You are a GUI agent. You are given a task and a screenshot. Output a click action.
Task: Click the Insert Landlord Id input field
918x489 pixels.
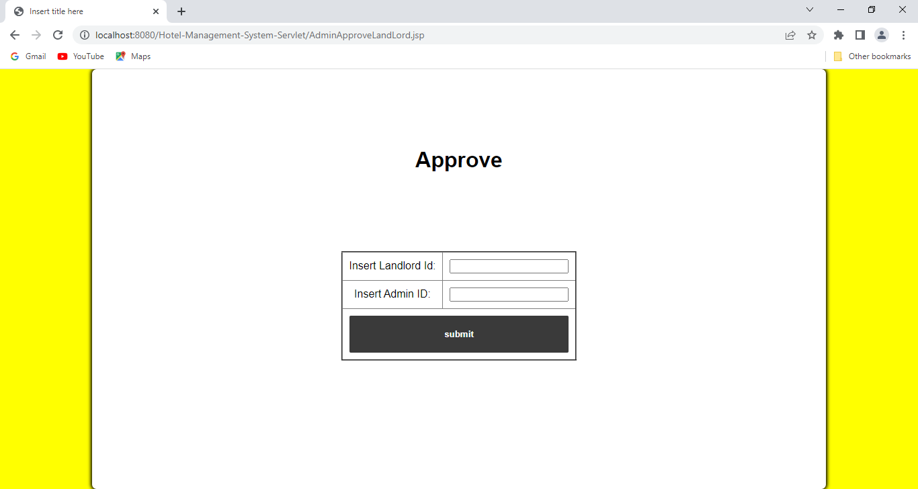[509, 267]
